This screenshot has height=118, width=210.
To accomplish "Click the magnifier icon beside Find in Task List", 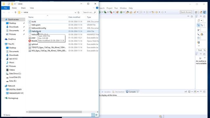I will pos(204,50).
